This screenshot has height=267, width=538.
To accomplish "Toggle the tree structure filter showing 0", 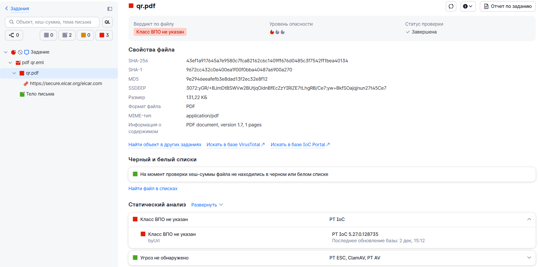I will pyautogui.click(x=14, y=35).
